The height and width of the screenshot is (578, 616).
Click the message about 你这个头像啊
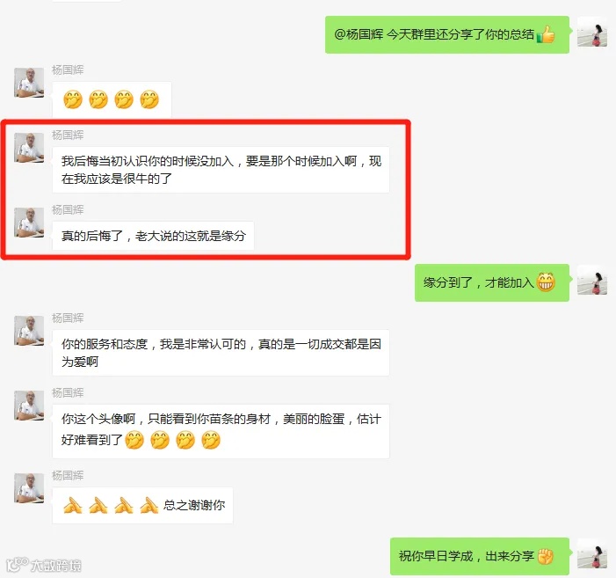[221, 431]
